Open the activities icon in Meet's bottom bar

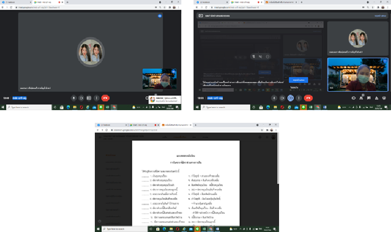click(376, 97)
